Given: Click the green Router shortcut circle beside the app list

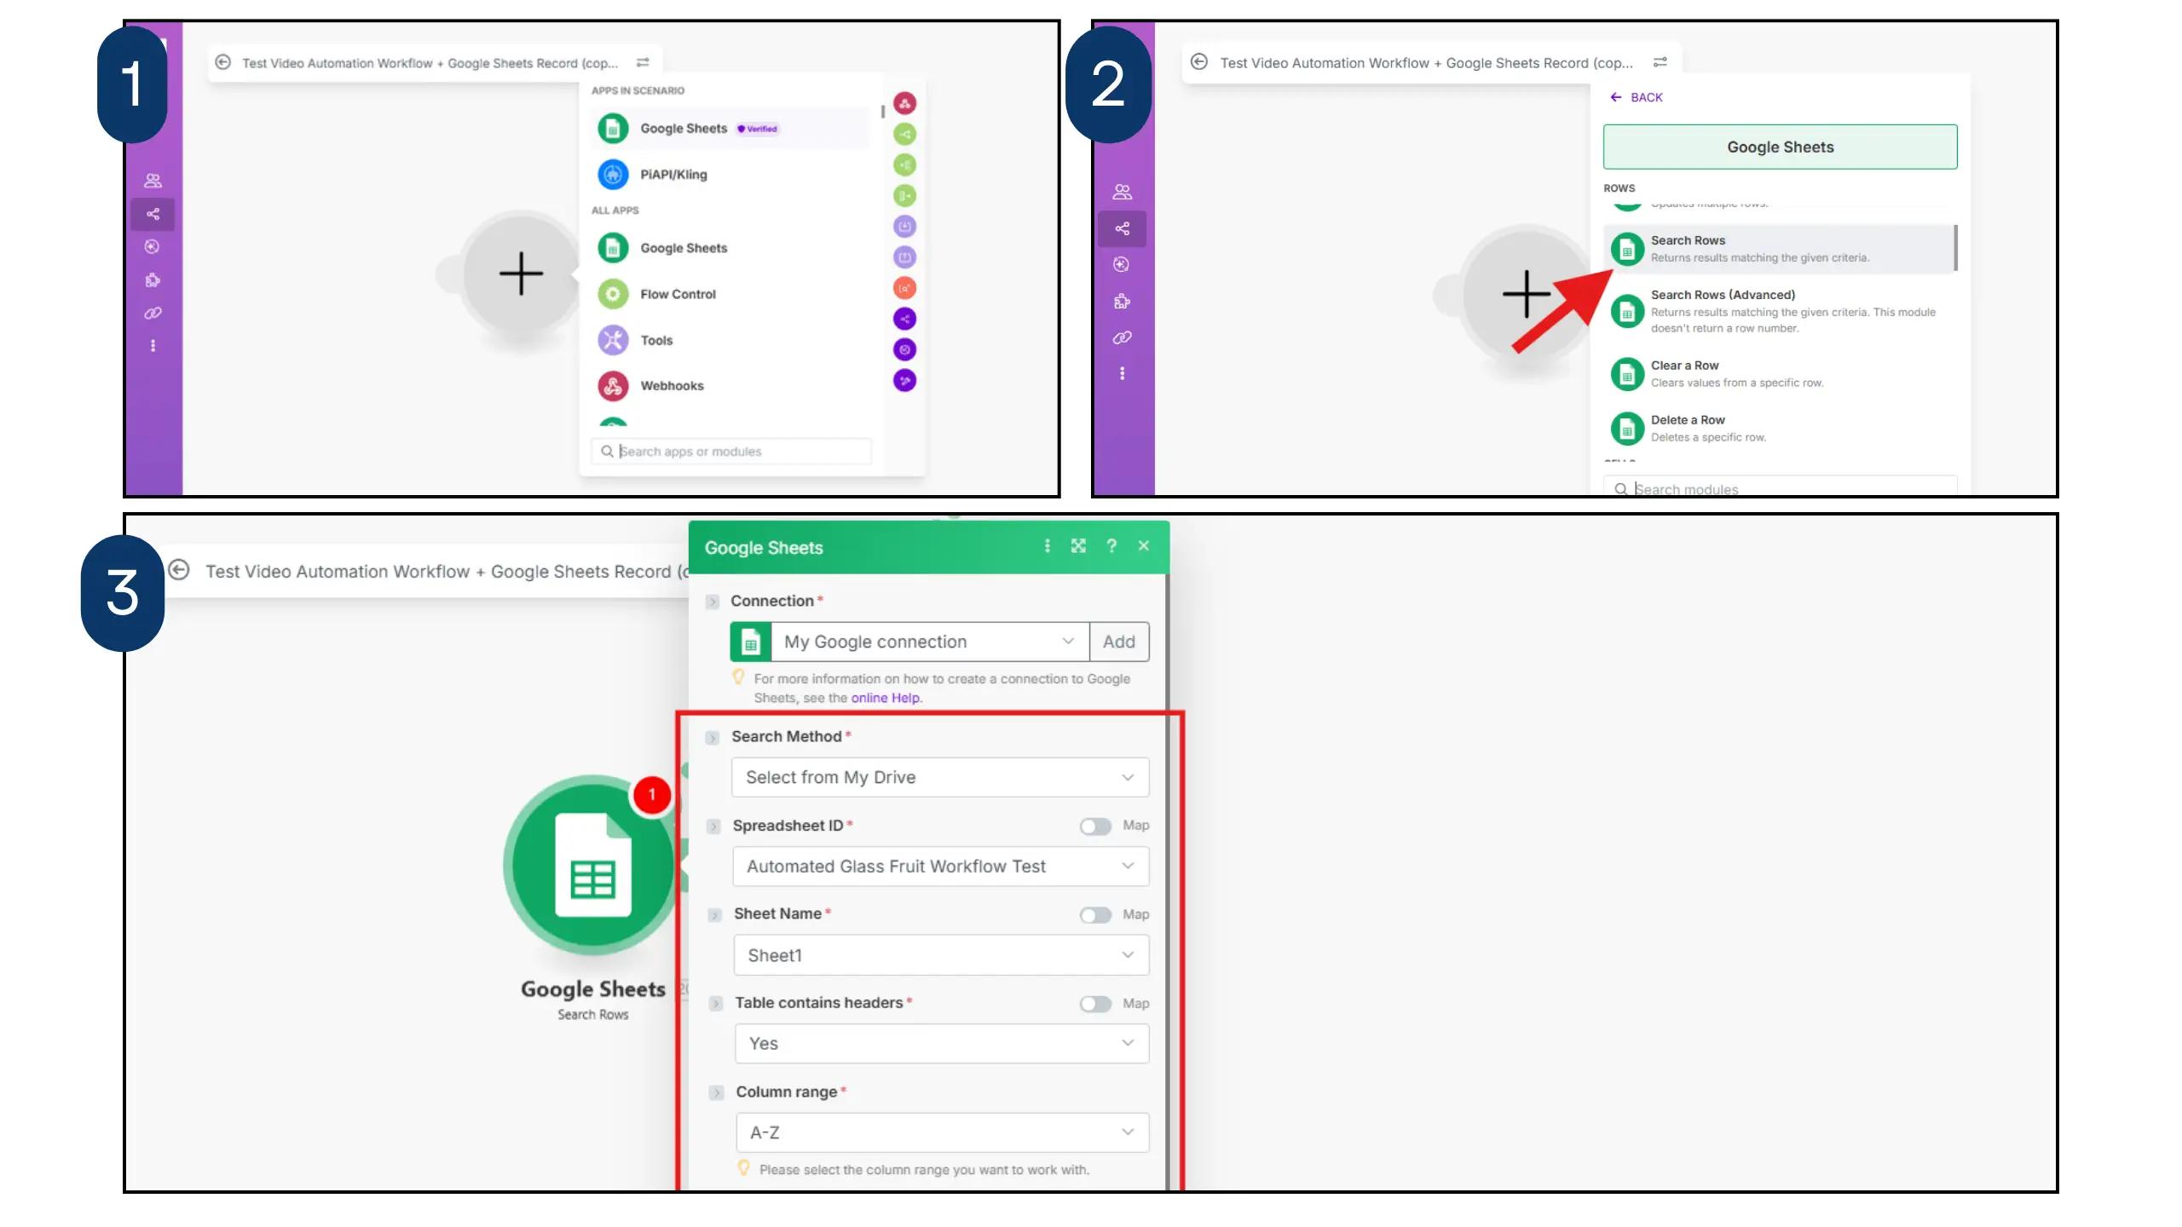Looking at the screenshot, I should [x=904, y=135].
